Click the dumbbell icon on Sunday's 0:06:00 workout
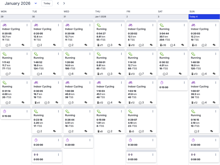 click(193, 155)
